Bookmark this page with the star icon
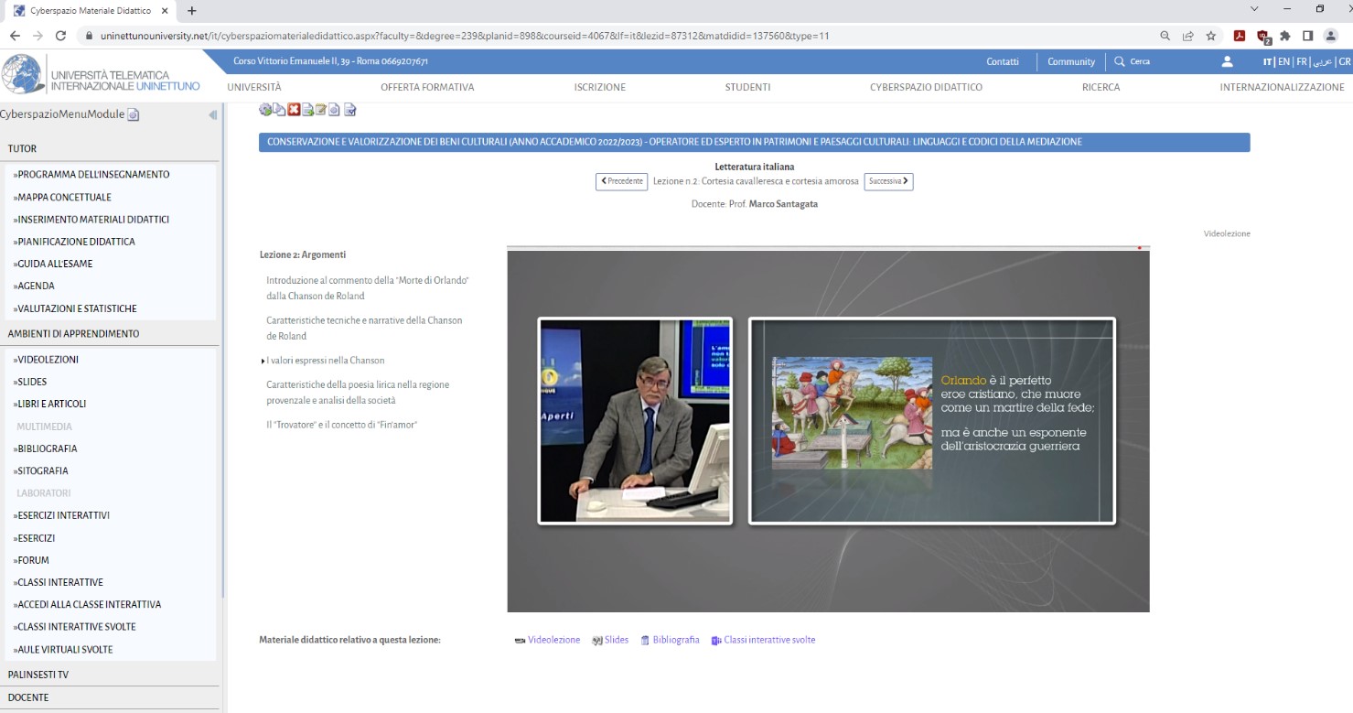Screen dimensions: 1353x713 [1211, 36]
